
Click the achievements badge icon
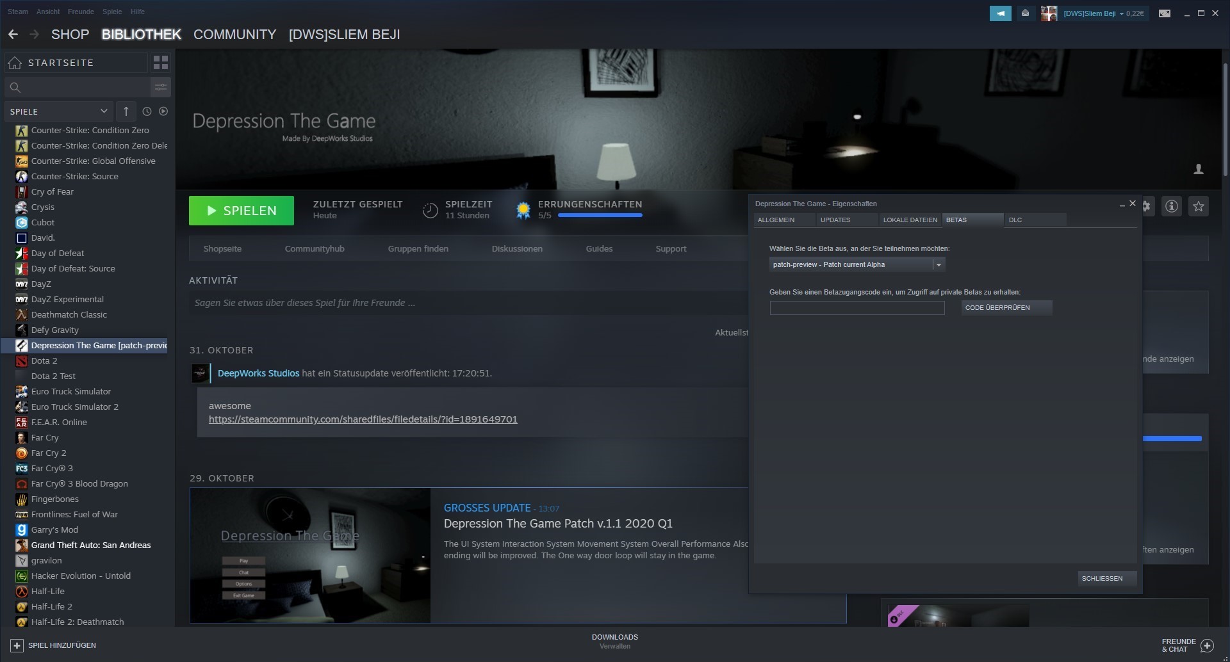coord(523,210)
